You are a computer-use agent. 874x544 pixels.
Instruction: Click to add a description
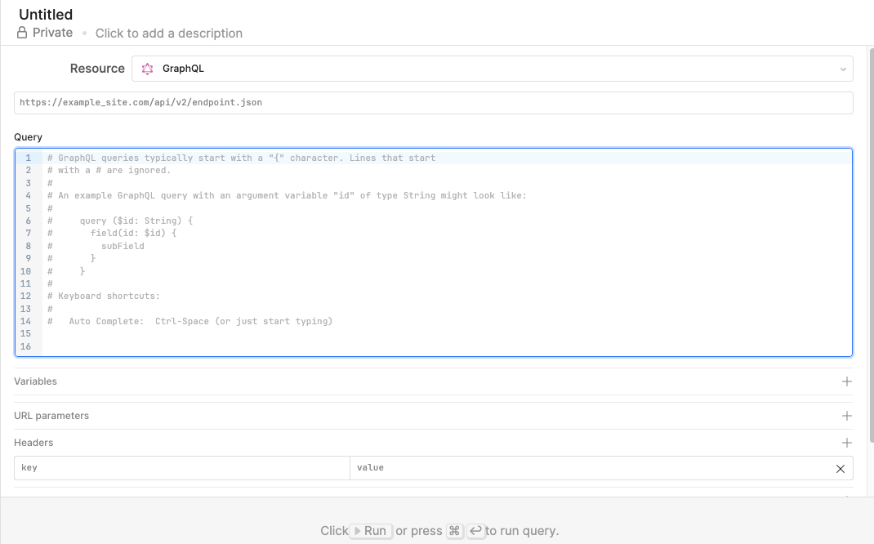[169, 33]
